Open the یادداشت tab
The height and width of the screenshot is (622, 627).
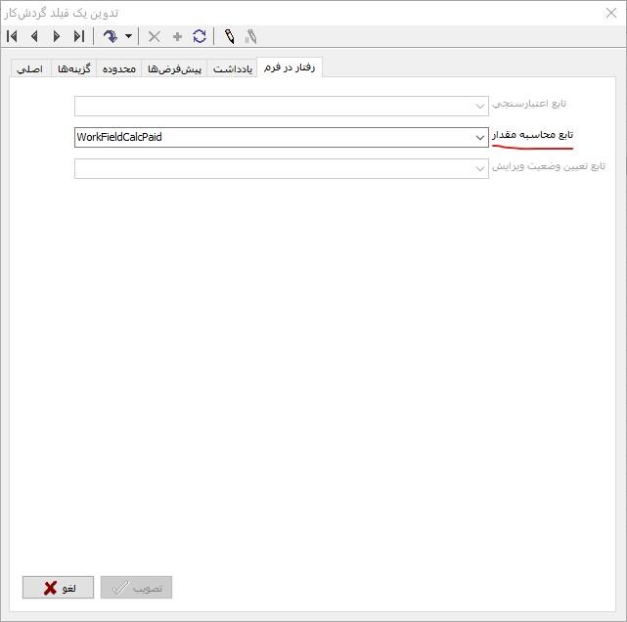233,69
